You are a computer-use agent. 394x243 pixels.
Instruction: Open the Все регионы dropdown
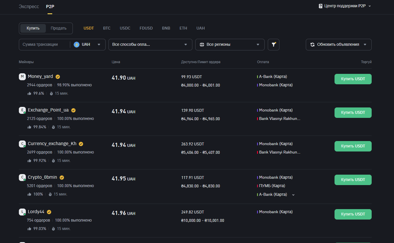pyautogui.click(x=230, y=45)
